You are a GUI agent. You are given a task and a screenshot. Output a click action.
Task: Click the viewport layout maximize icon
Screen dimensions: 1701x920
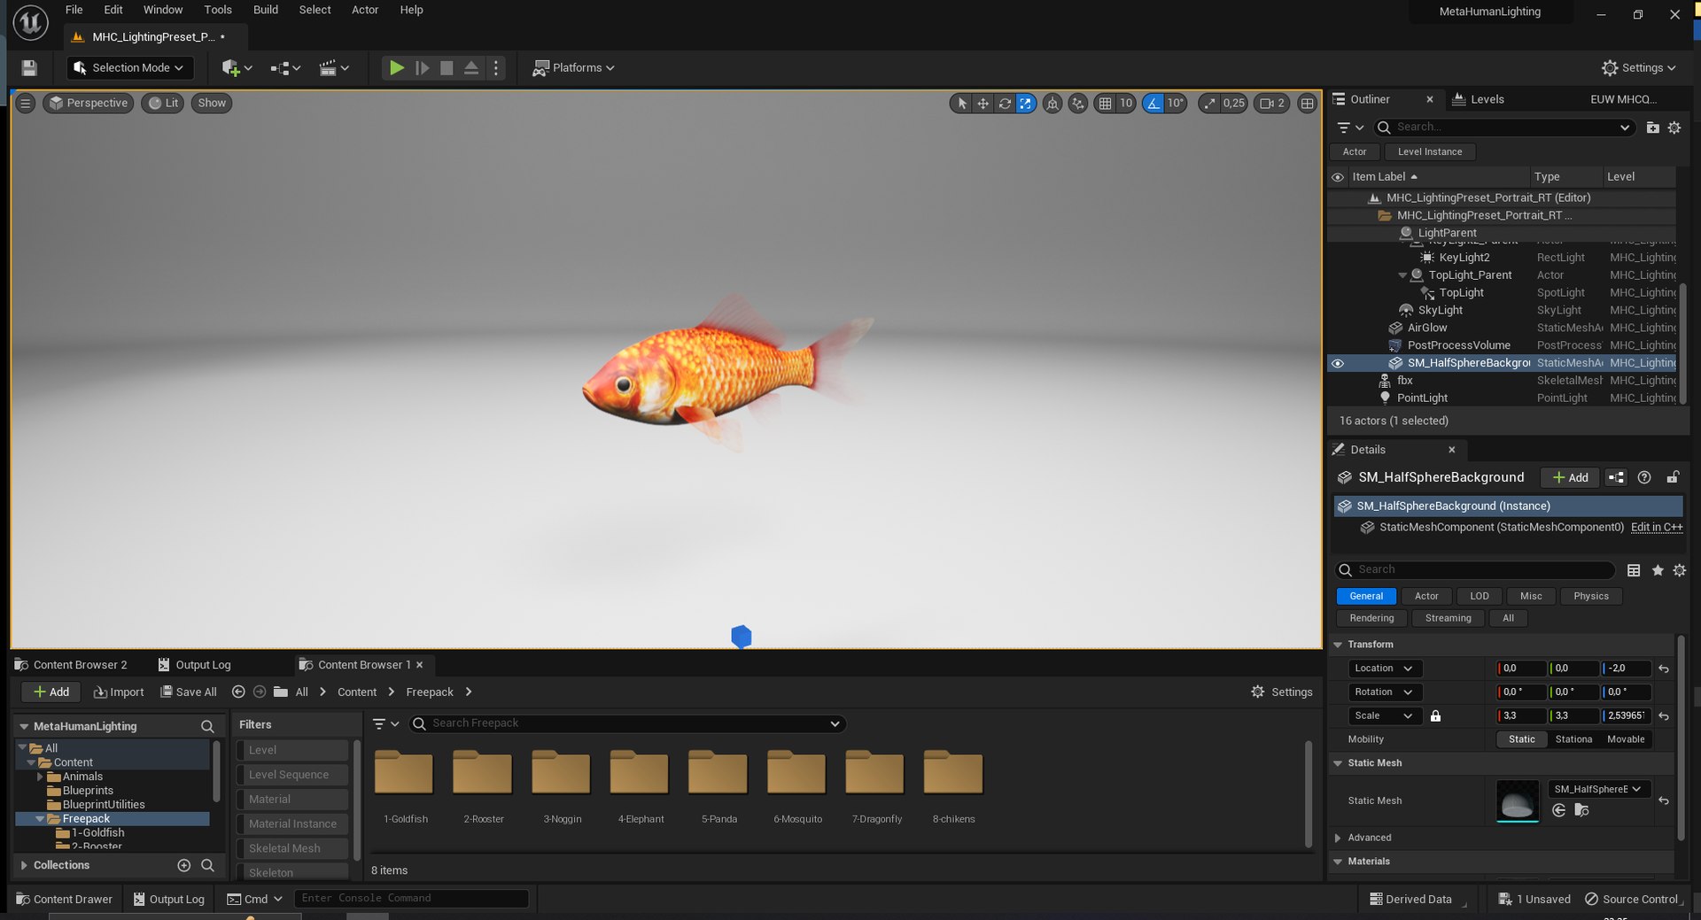1307,104
